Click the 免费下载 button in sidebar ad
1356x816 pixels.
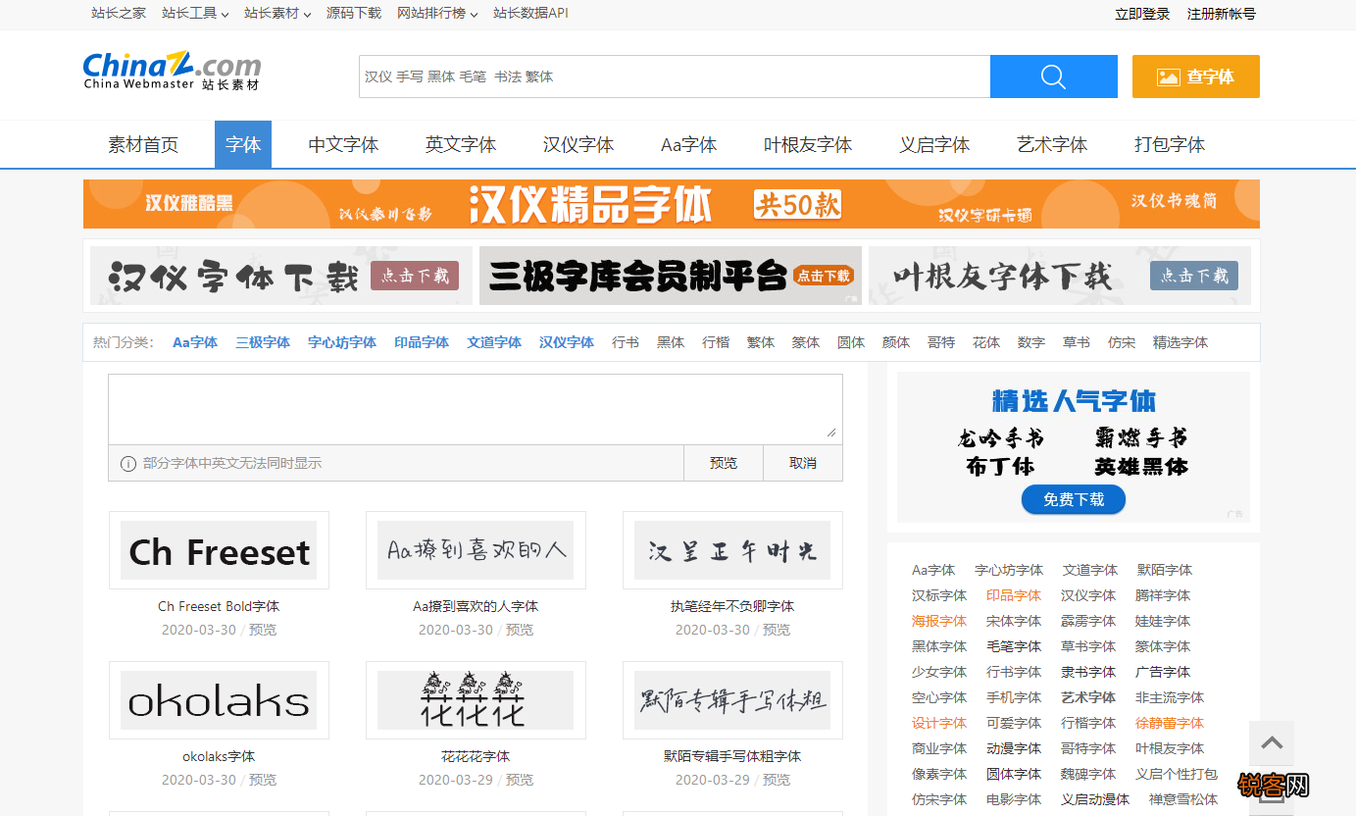[x=1074, y=499]
